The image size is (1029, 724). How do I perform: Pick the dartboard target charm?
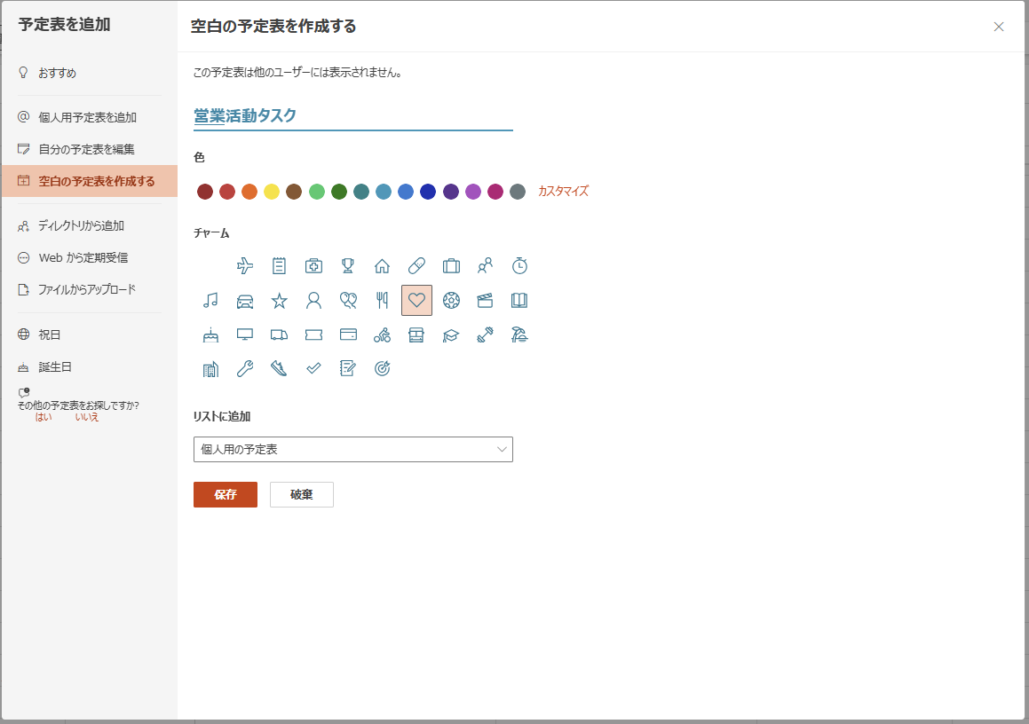(x=382, y=368)
